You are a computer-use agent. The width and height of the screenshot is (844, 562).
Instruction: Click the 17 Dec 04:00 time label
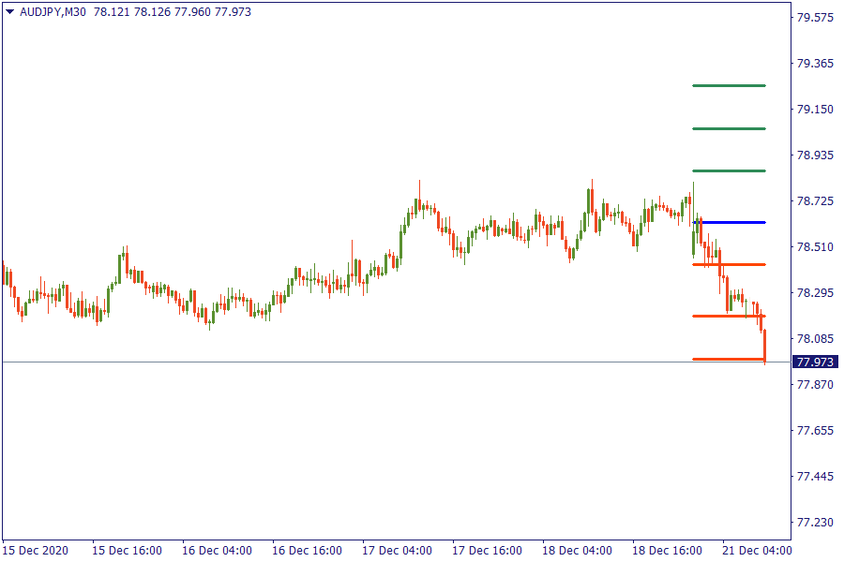coord(398,550)
